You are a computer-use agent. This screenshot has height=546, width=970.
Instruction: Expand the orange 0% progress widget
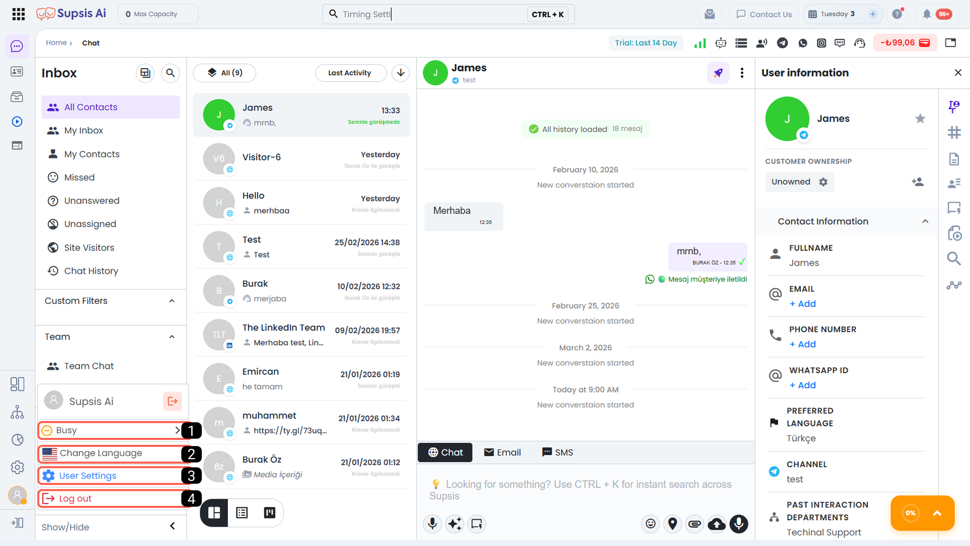(937, 513)
